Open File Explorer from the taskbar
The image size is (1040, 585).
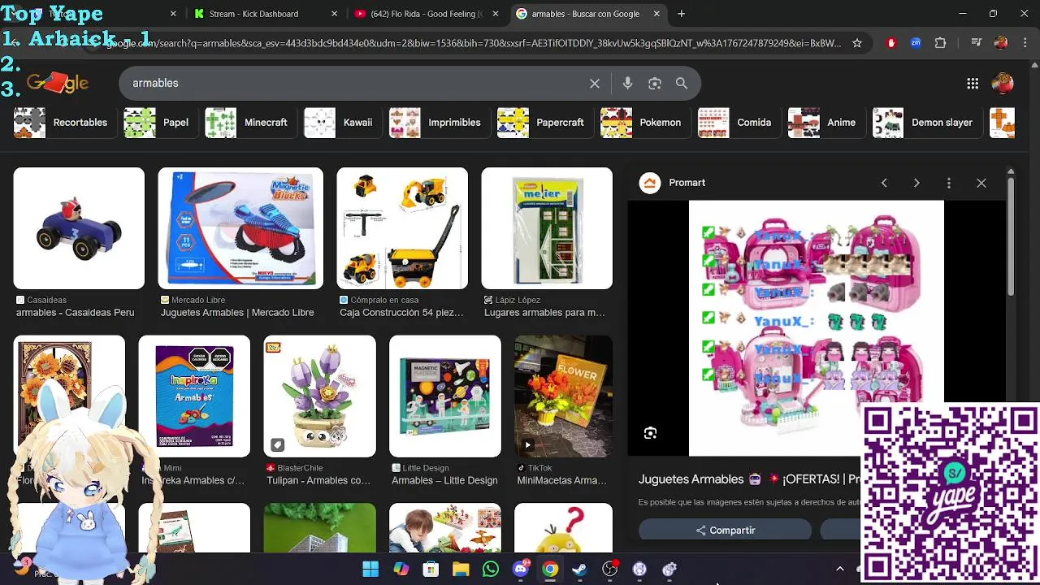pyautogui.click(x=461, y=569)
